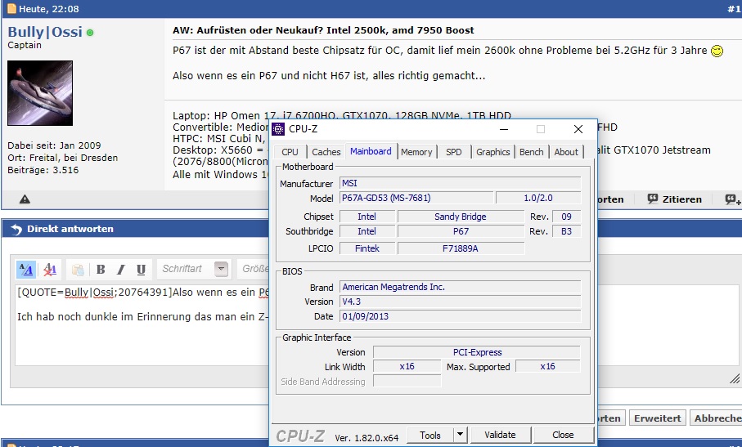742x447 pixels.
Task: Click the Validate button
Action: [500, 435]
